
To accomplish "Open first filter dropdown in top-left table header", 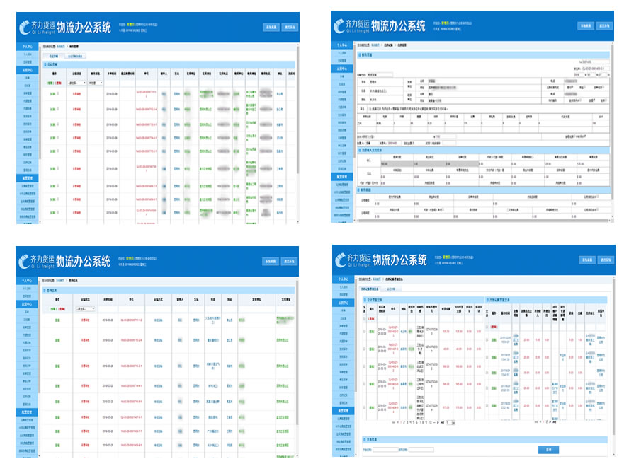I will point(76,82).
